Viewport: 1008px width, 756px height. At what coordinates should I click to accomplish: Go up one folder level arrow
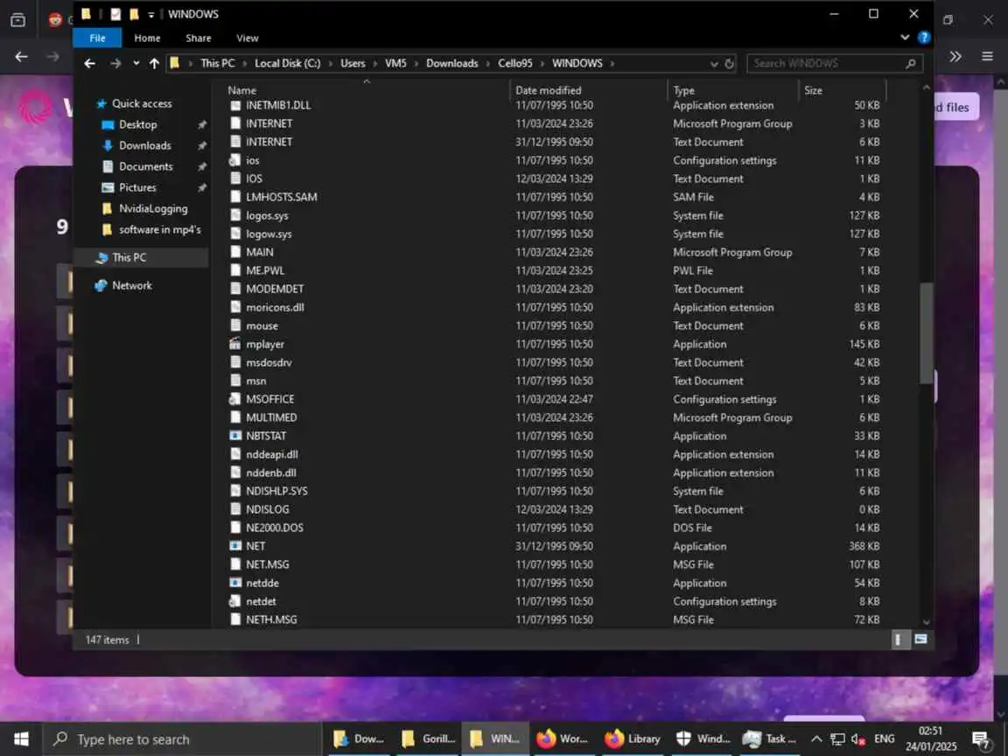(x=154, y=63)
